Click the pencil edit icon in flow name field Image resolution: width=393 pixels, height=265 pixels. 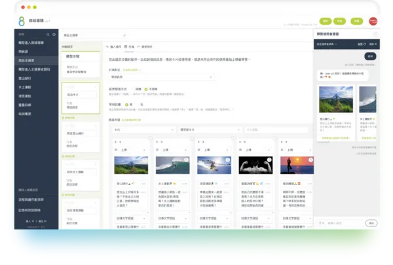pyautogui.click(x=124, y=35)
